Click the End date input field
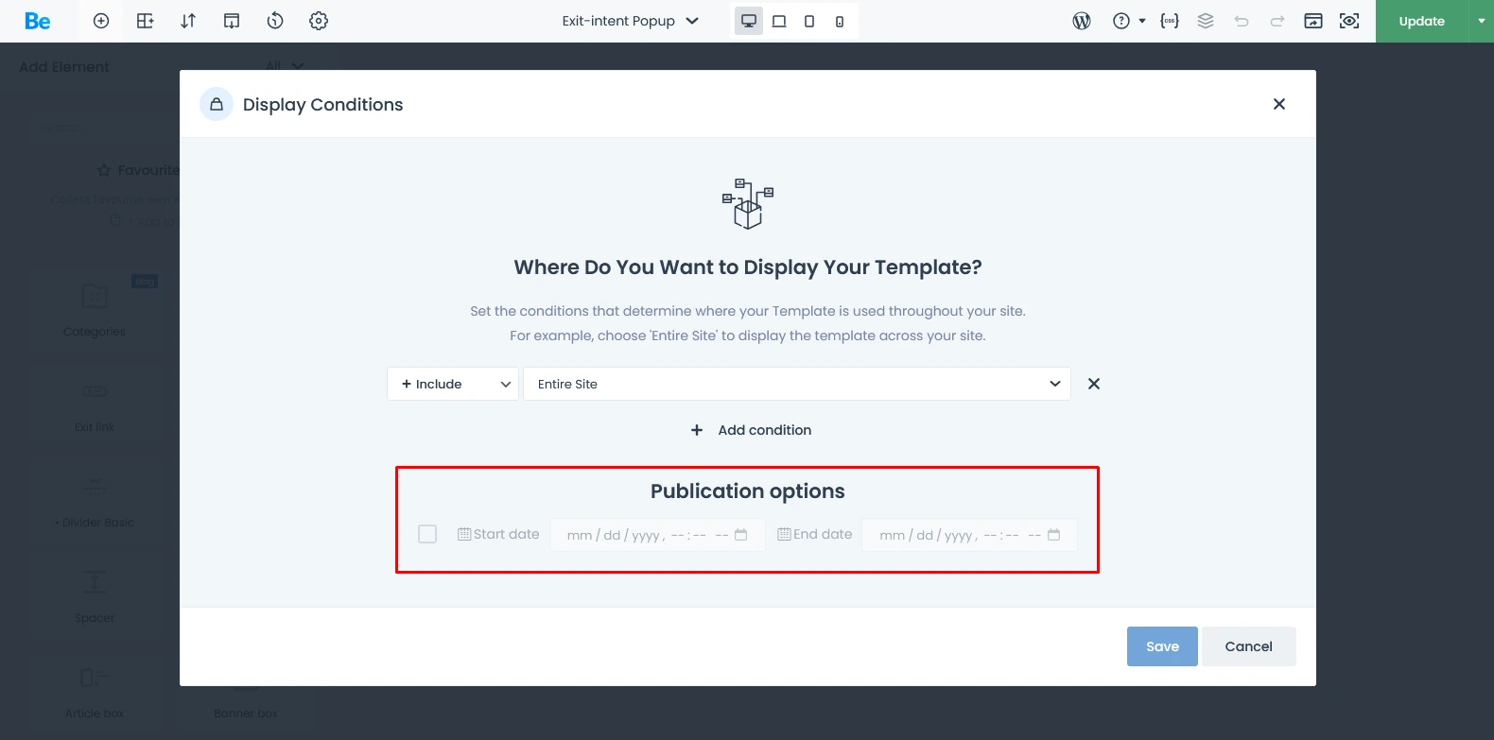 (x=969, y=535)
